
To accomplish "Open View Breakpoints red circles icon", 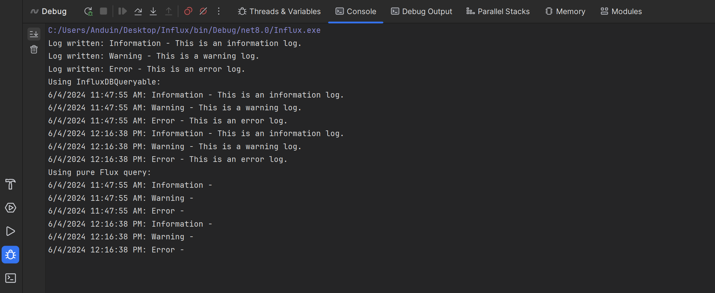I will (x=188, y=11).
